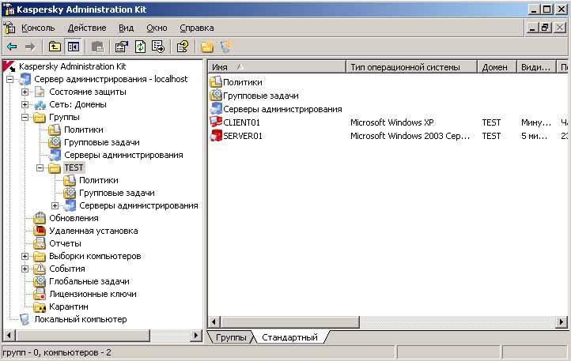Select the TEST group folder
Screen dimensions: 571x361
tap(74, 167)
